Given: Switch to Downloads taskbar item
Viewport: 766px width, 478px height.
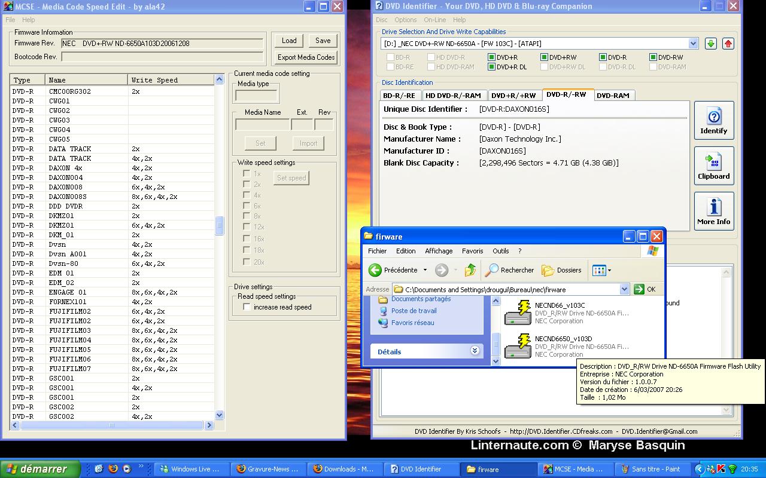Looking at the screenshot, I should point(345,469).
